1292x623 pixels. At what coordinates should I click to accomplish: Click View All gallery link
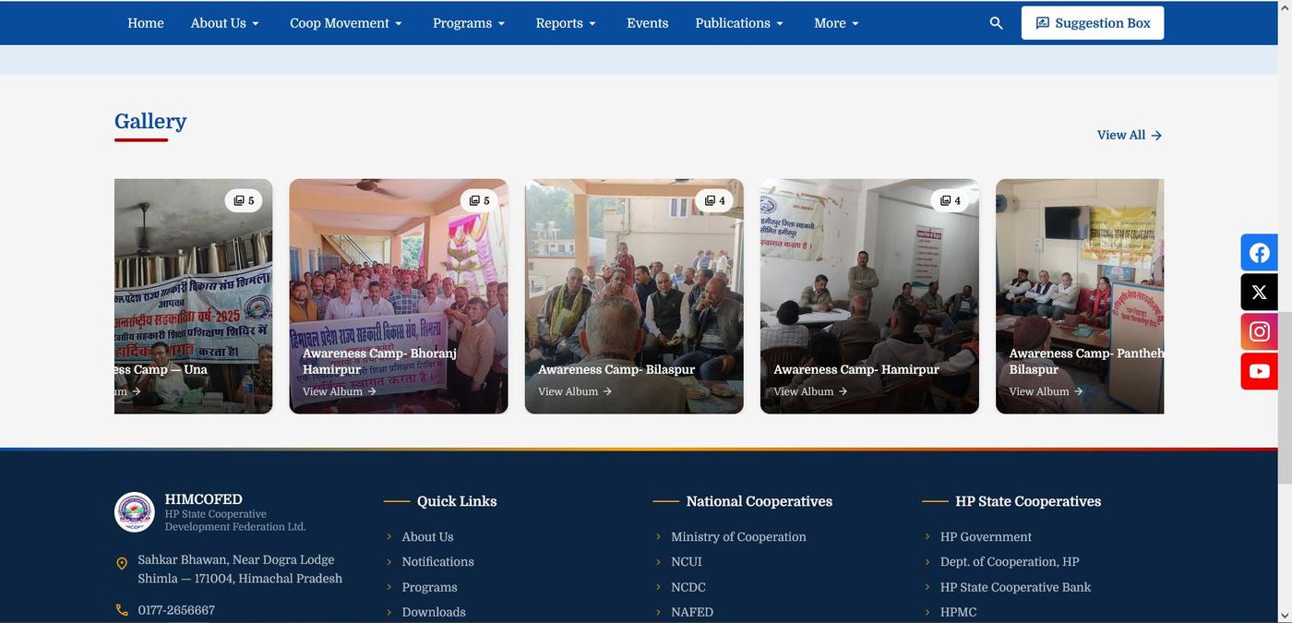pos(1129,135)
